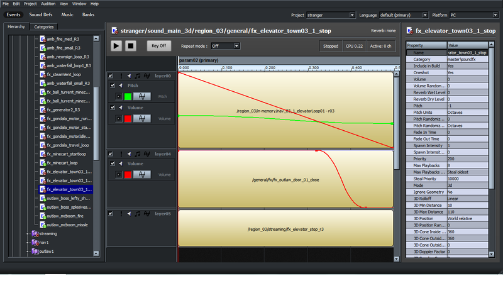Click the effect curve icon on layer00 header
The width and height of the screenshot is (503, 283).
147,75
